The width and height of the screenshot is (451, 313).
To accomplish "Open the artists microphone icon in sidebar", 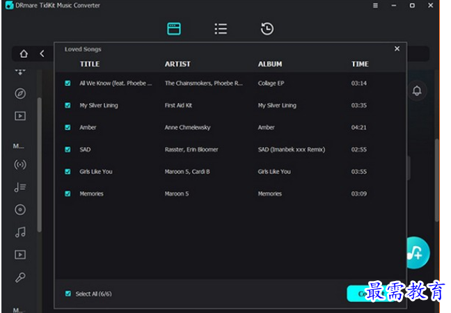I will tap(20, 278).
